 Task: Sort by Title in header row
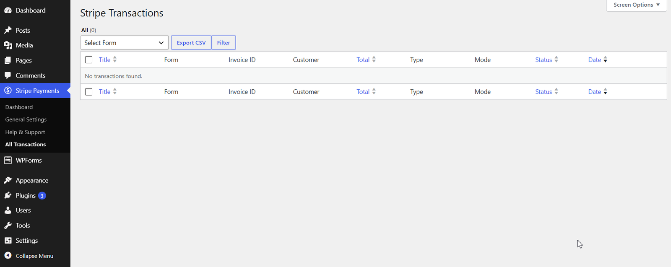[x=105, y=60]
